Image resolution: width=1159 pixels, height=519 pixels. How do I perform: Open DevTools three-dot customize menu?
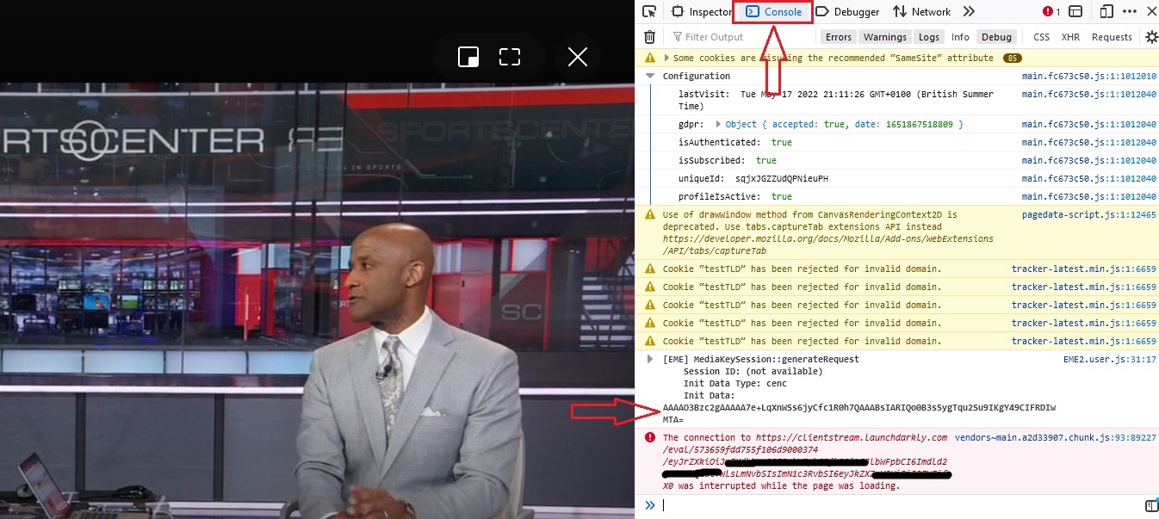(1130, 11)
